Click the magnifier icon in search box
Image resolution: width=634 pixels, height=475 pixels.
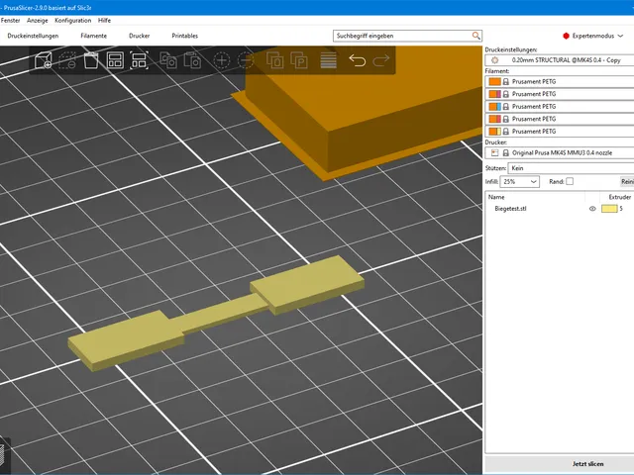point(475,36)
